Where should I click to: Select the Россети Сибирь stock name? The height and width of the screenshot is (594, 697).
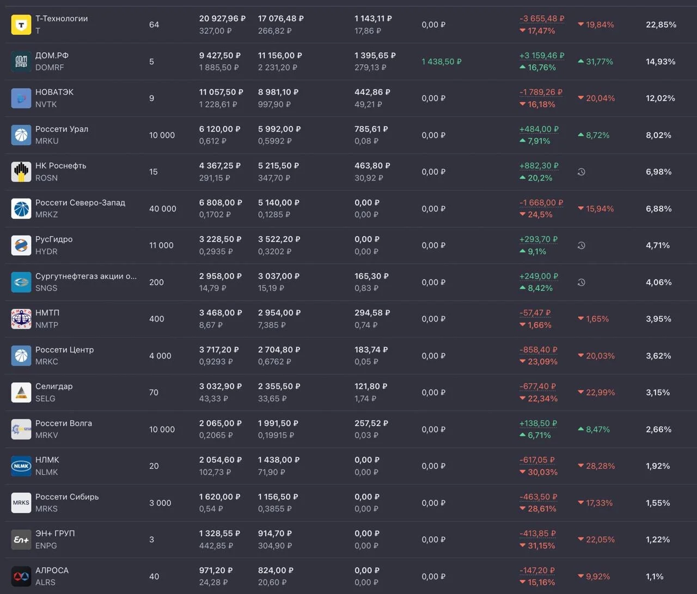pyautogui.click(x=67, y=497)
